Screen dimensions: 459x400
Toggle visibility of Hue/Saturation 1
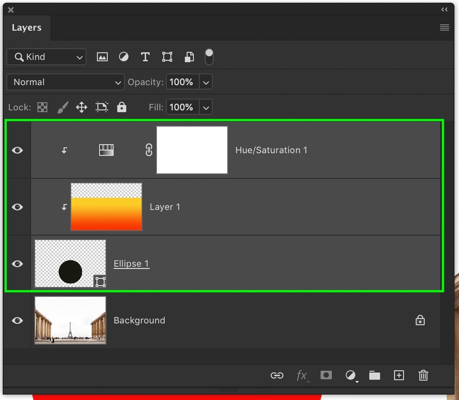17,150
